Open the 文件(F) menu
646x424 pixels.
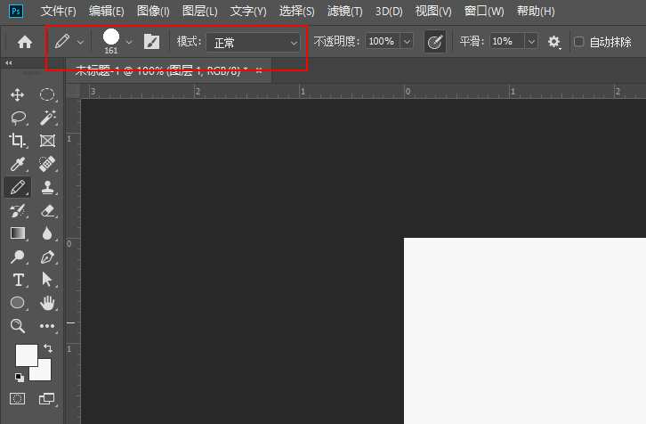point(58,12)
